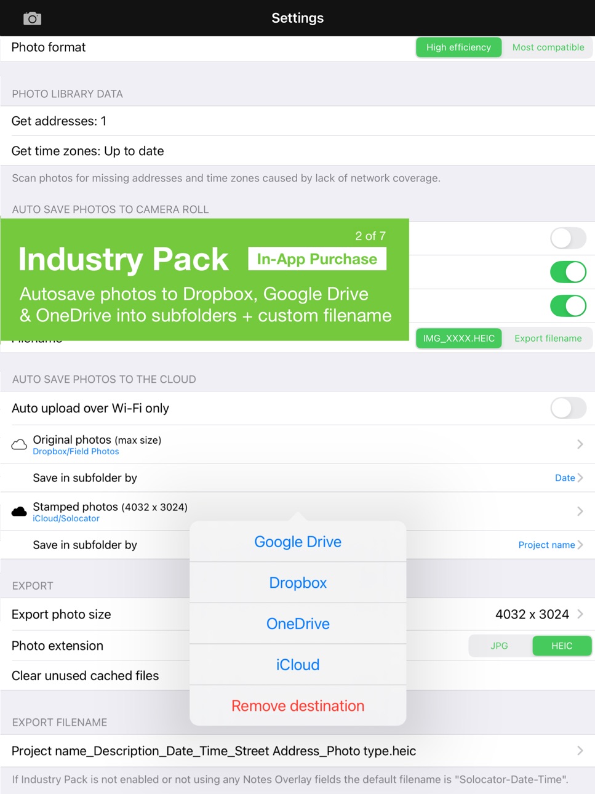Choose Dropbox from destination menu
595x794 pixels.
click(x=298, y=583)
